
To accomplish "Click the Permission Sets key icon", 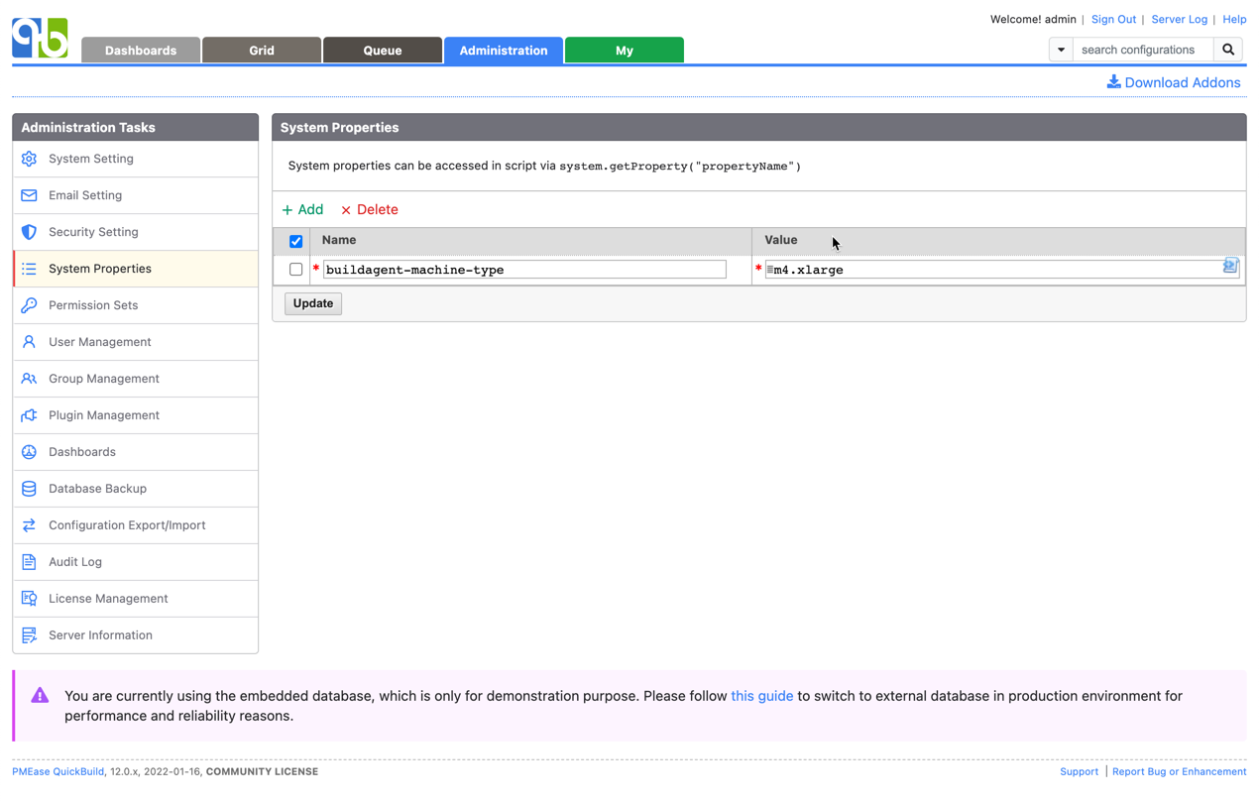I will click(x=29, y=305).
